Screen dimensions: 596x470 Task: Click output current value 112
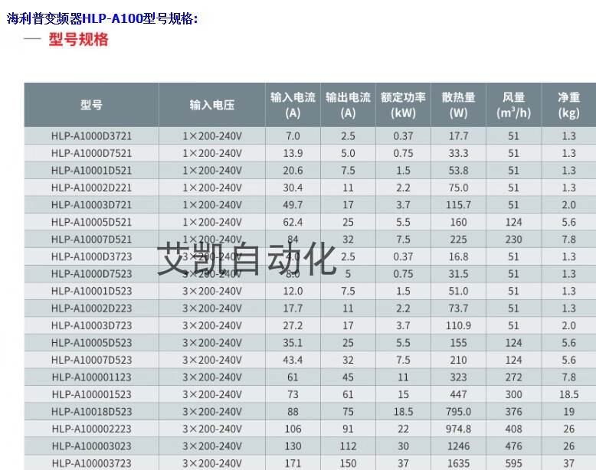coord(348,446)
